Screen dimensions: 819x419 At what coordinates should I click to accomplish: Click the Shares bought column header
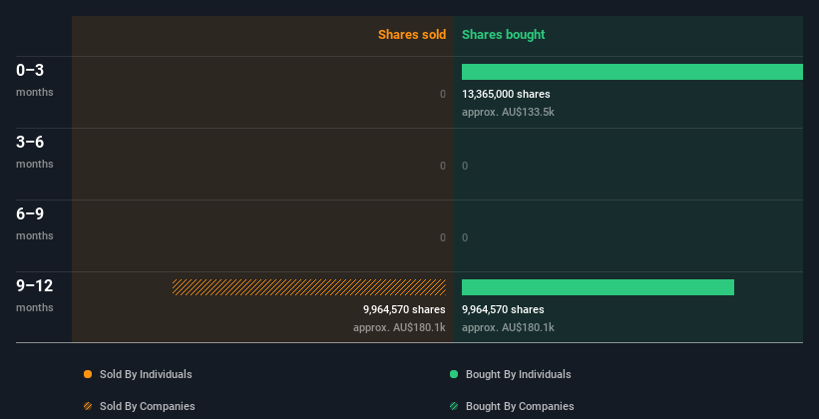coord(504,35)
